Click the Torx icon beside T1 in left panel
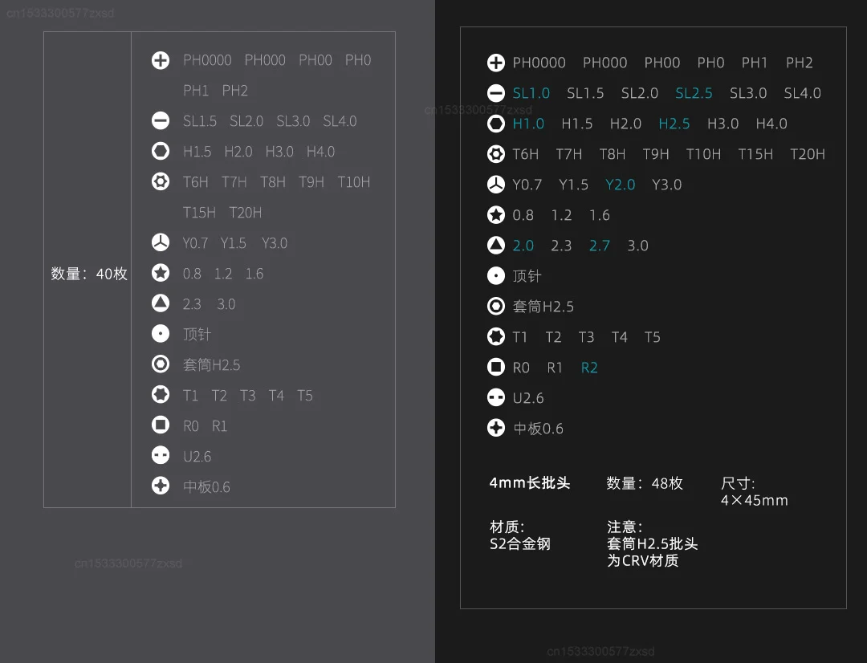Screen dimensions: 867x663 pos(161,394)
